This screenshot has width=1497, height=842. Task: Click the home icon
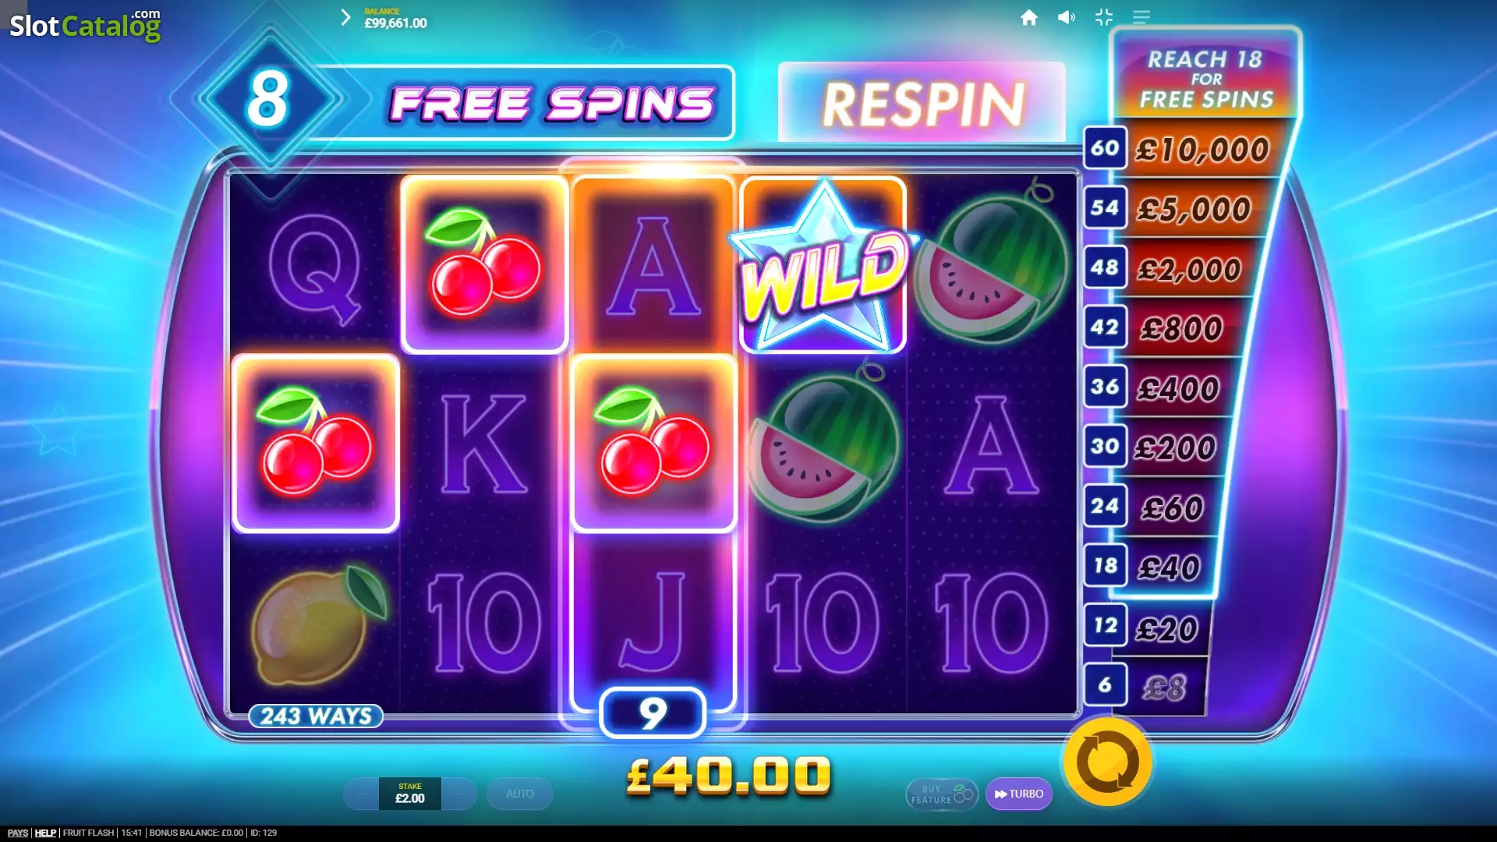pyautogui.click(x=1028, y=17)
